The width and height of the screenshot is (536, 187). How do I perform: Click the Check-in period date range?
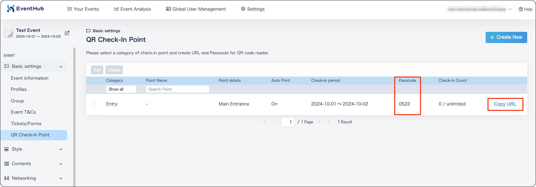(340, 104)
